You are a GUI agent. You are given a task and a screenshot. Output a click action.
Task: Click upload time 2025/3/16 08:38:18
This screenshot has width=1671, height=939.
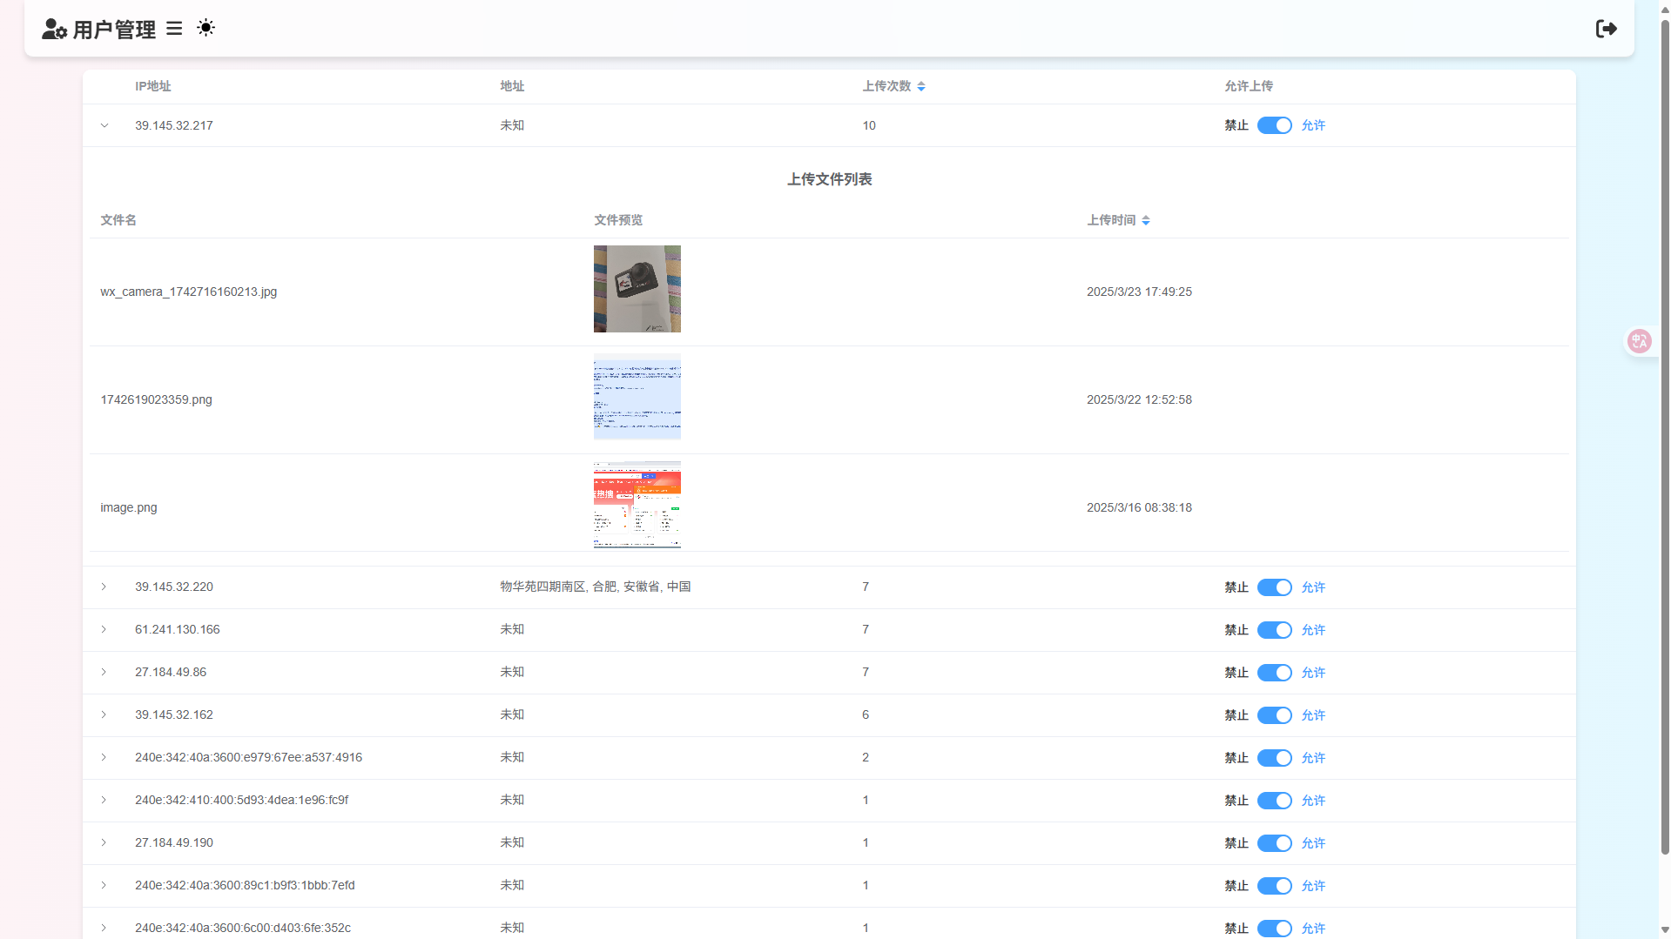[x=1139, y=507]
